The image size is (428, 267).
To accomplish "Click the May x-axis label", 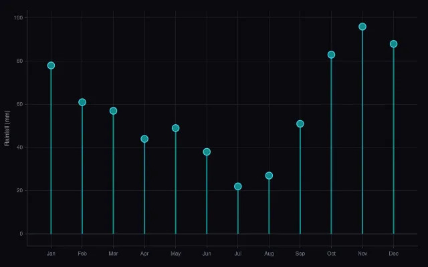I will 175,254.
